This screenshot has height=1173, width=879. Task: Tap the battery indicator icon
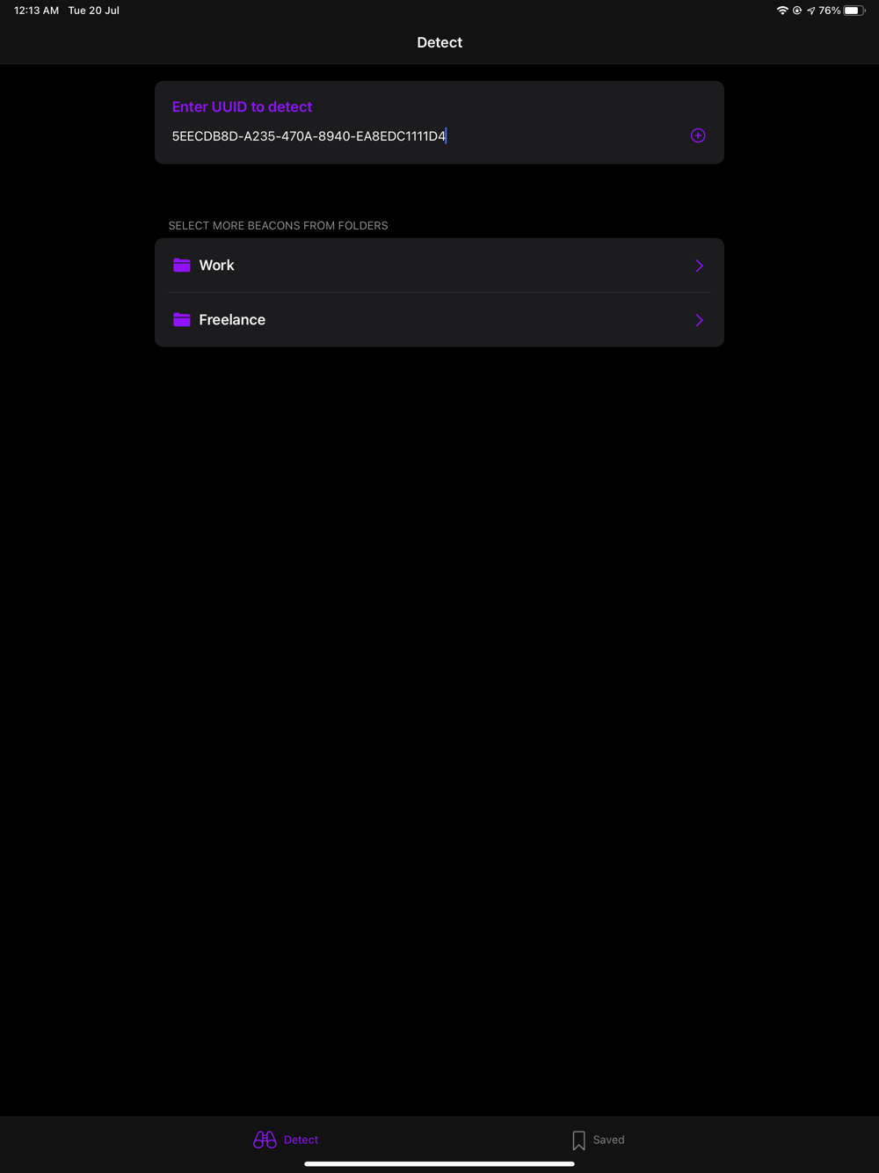854,11
